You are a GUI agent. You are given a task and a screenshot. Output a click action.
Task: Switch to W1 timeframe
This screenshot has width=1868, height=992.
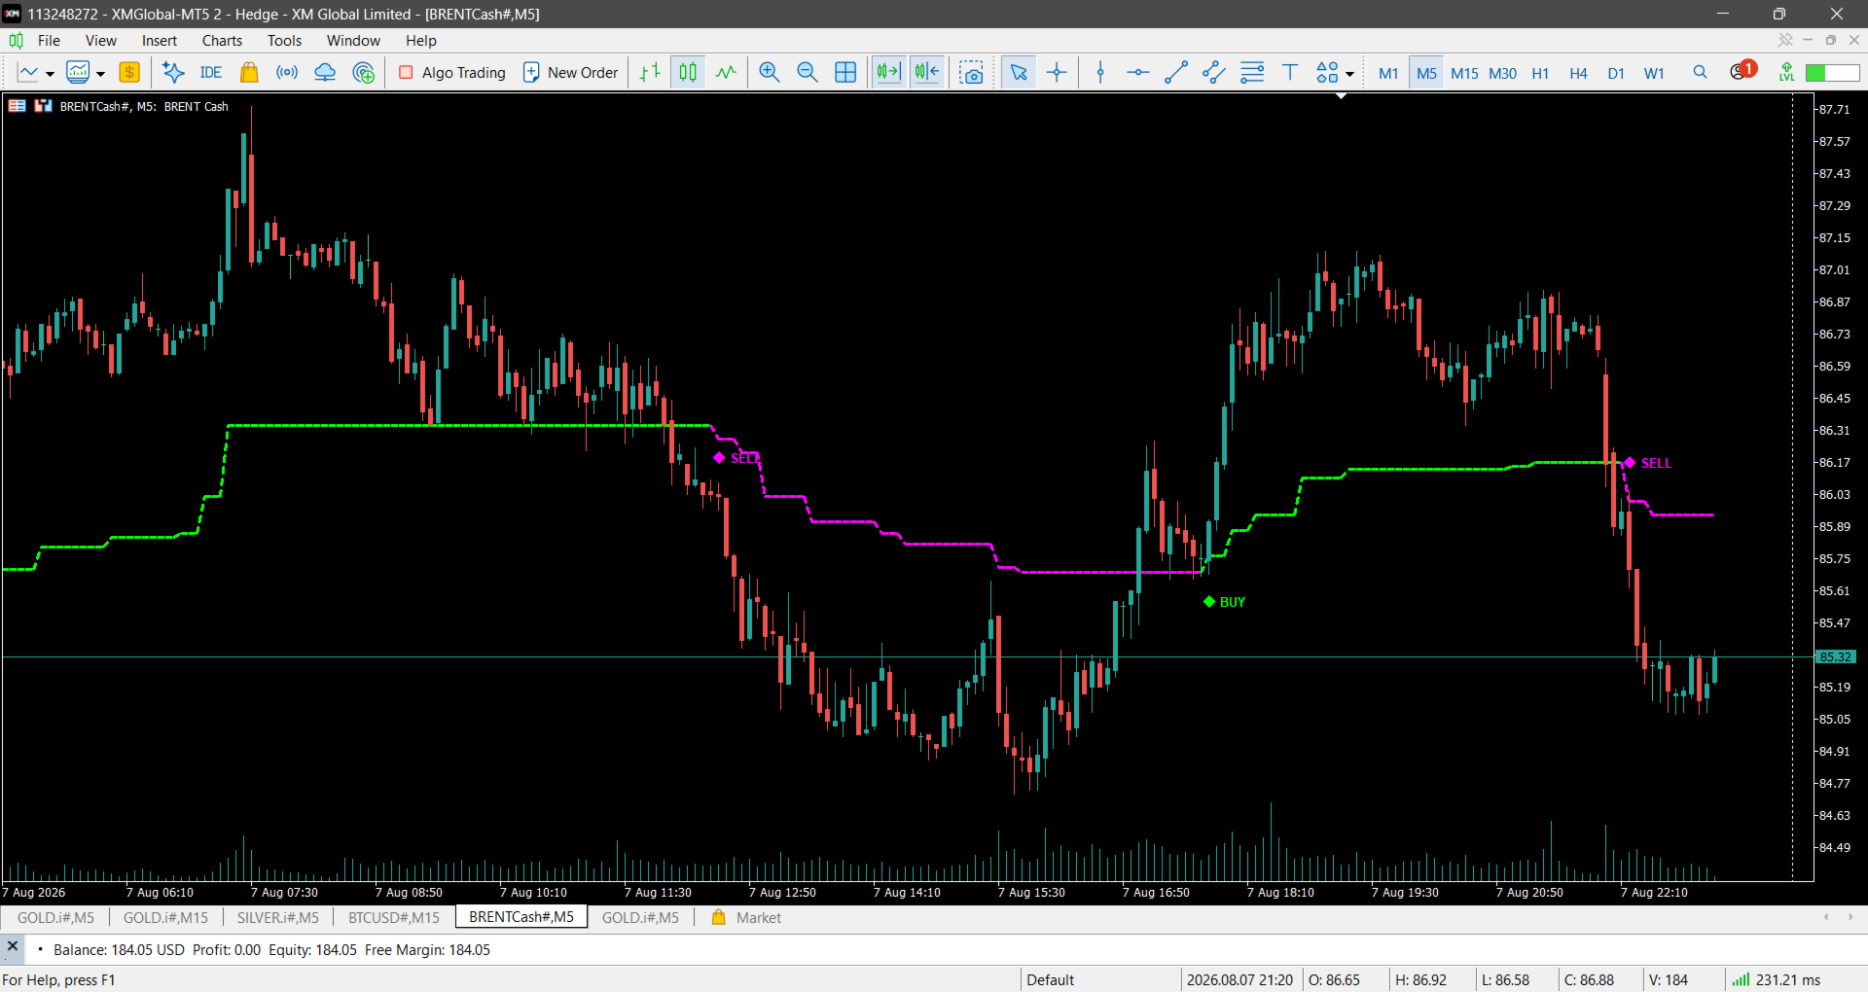click(x=1654, y=74)
